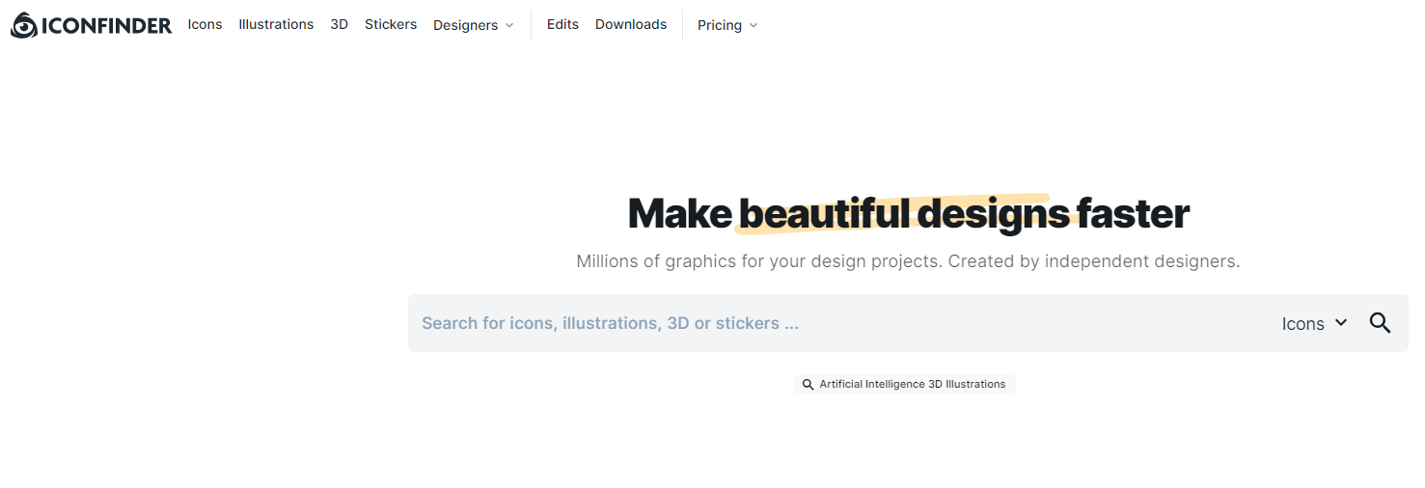Click the Iconfinder eye logo
This screenshot has width=1425, height=488.
[24, 25]
